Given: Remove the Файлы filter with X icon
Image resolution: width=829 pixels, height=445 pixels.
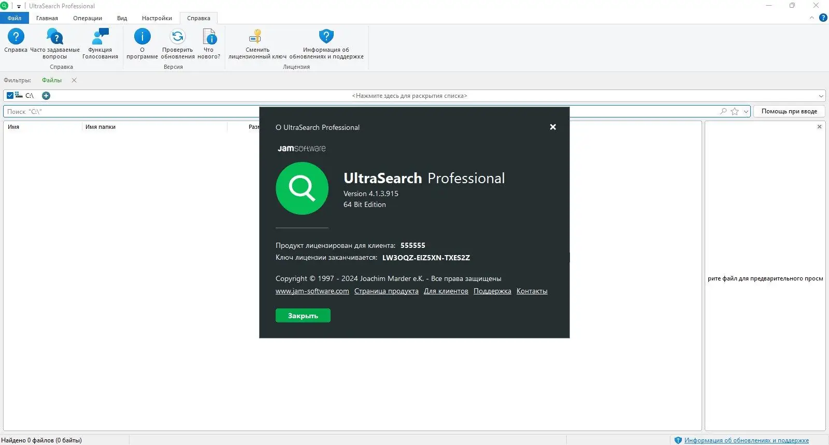Looking at the screenshot, I should point(74,80).
